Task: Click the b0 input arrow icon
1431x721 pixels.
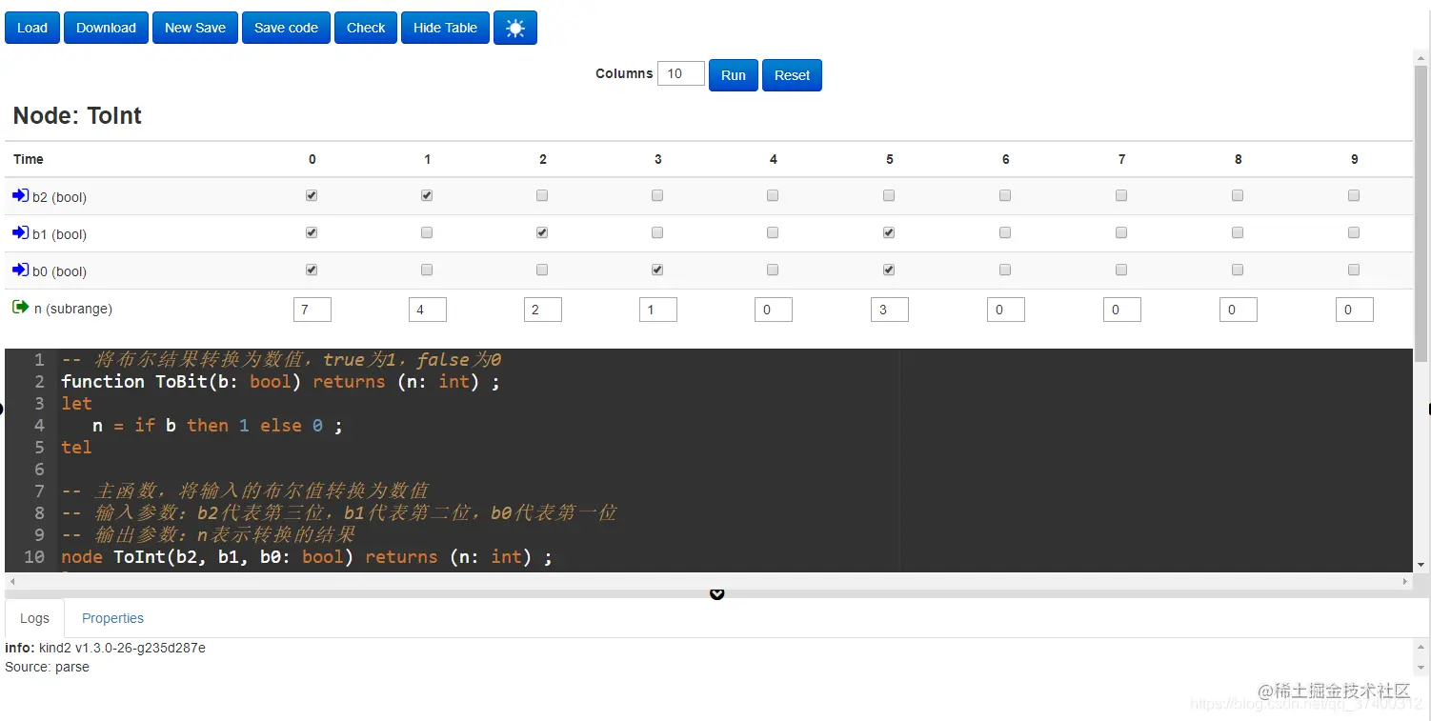Action: [21, 270]
